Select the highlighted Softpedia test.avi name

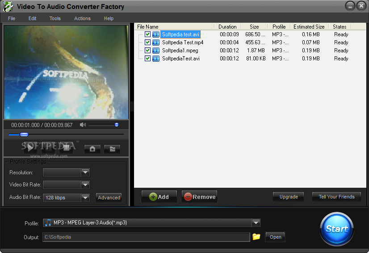pyautogui.click(x=180, y=34)
